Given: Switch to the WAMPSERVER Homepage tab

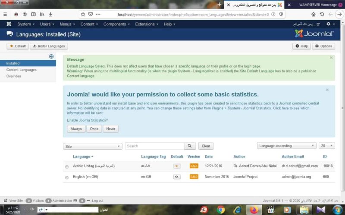Looking at the screenshot, I should [318, 5].
